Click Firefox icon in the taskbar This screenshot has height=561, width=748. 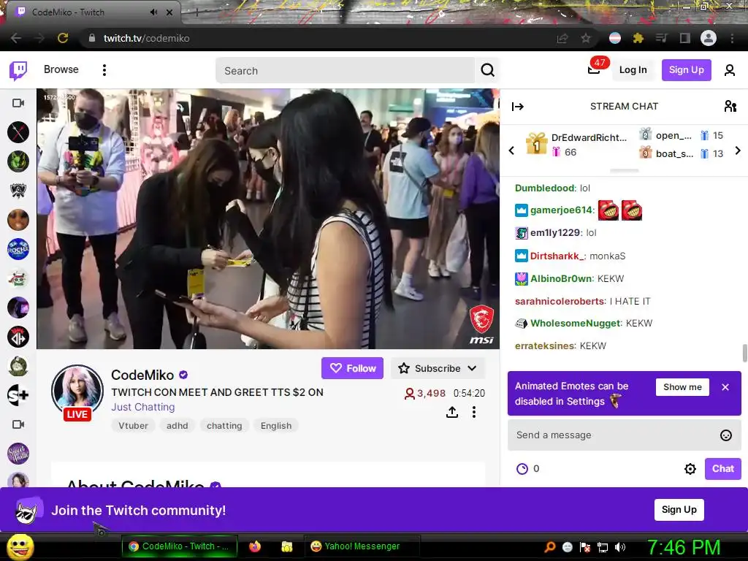255,546
